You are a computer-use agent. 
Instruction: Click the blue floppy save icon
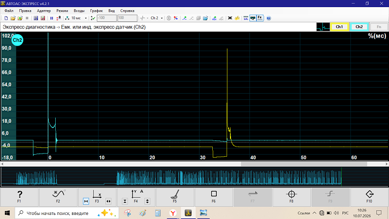click(36, 18)
